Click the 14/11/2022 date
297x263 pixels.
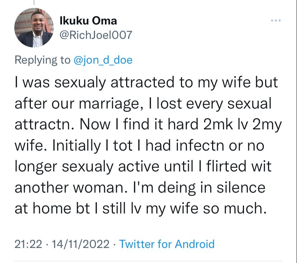(x=81, y=244)
